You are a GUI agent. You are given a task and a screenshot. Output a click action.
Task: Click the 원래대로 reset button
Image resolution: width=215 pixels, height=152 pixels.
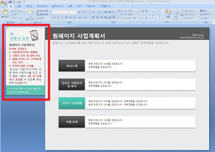click(x=42, y=15)
